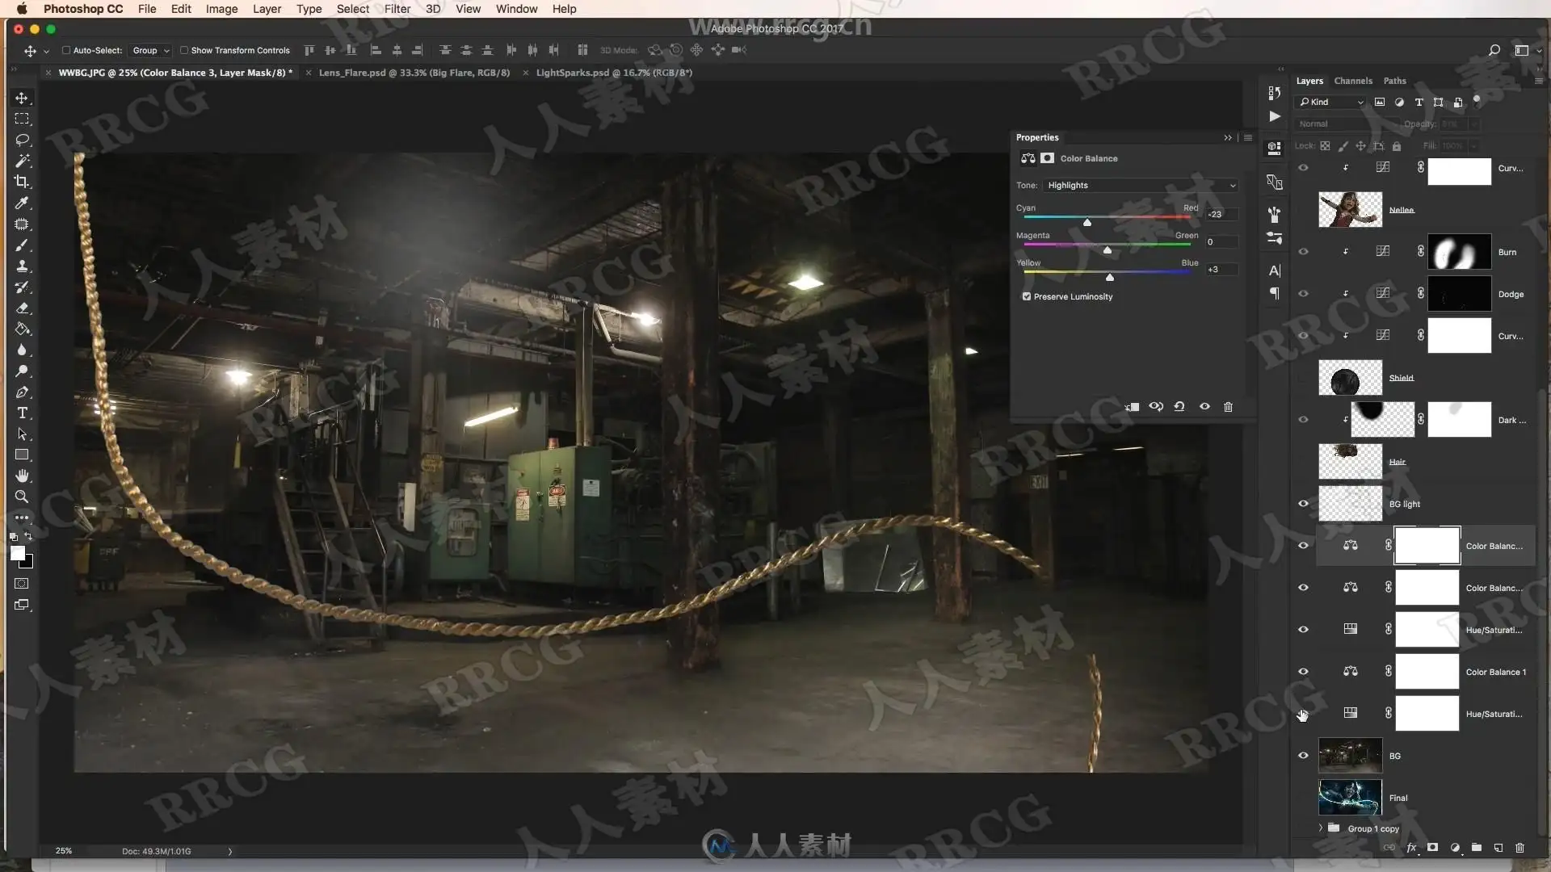Open the Auto-Select Group dropdown
The height and width of the screenshot is (872, 1551).
click(x=151, y=50)
